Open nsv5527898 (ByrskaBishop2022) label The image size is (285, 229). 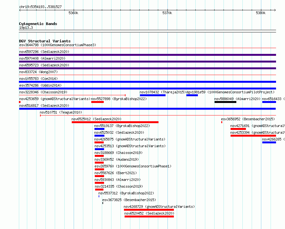[119, 99]
